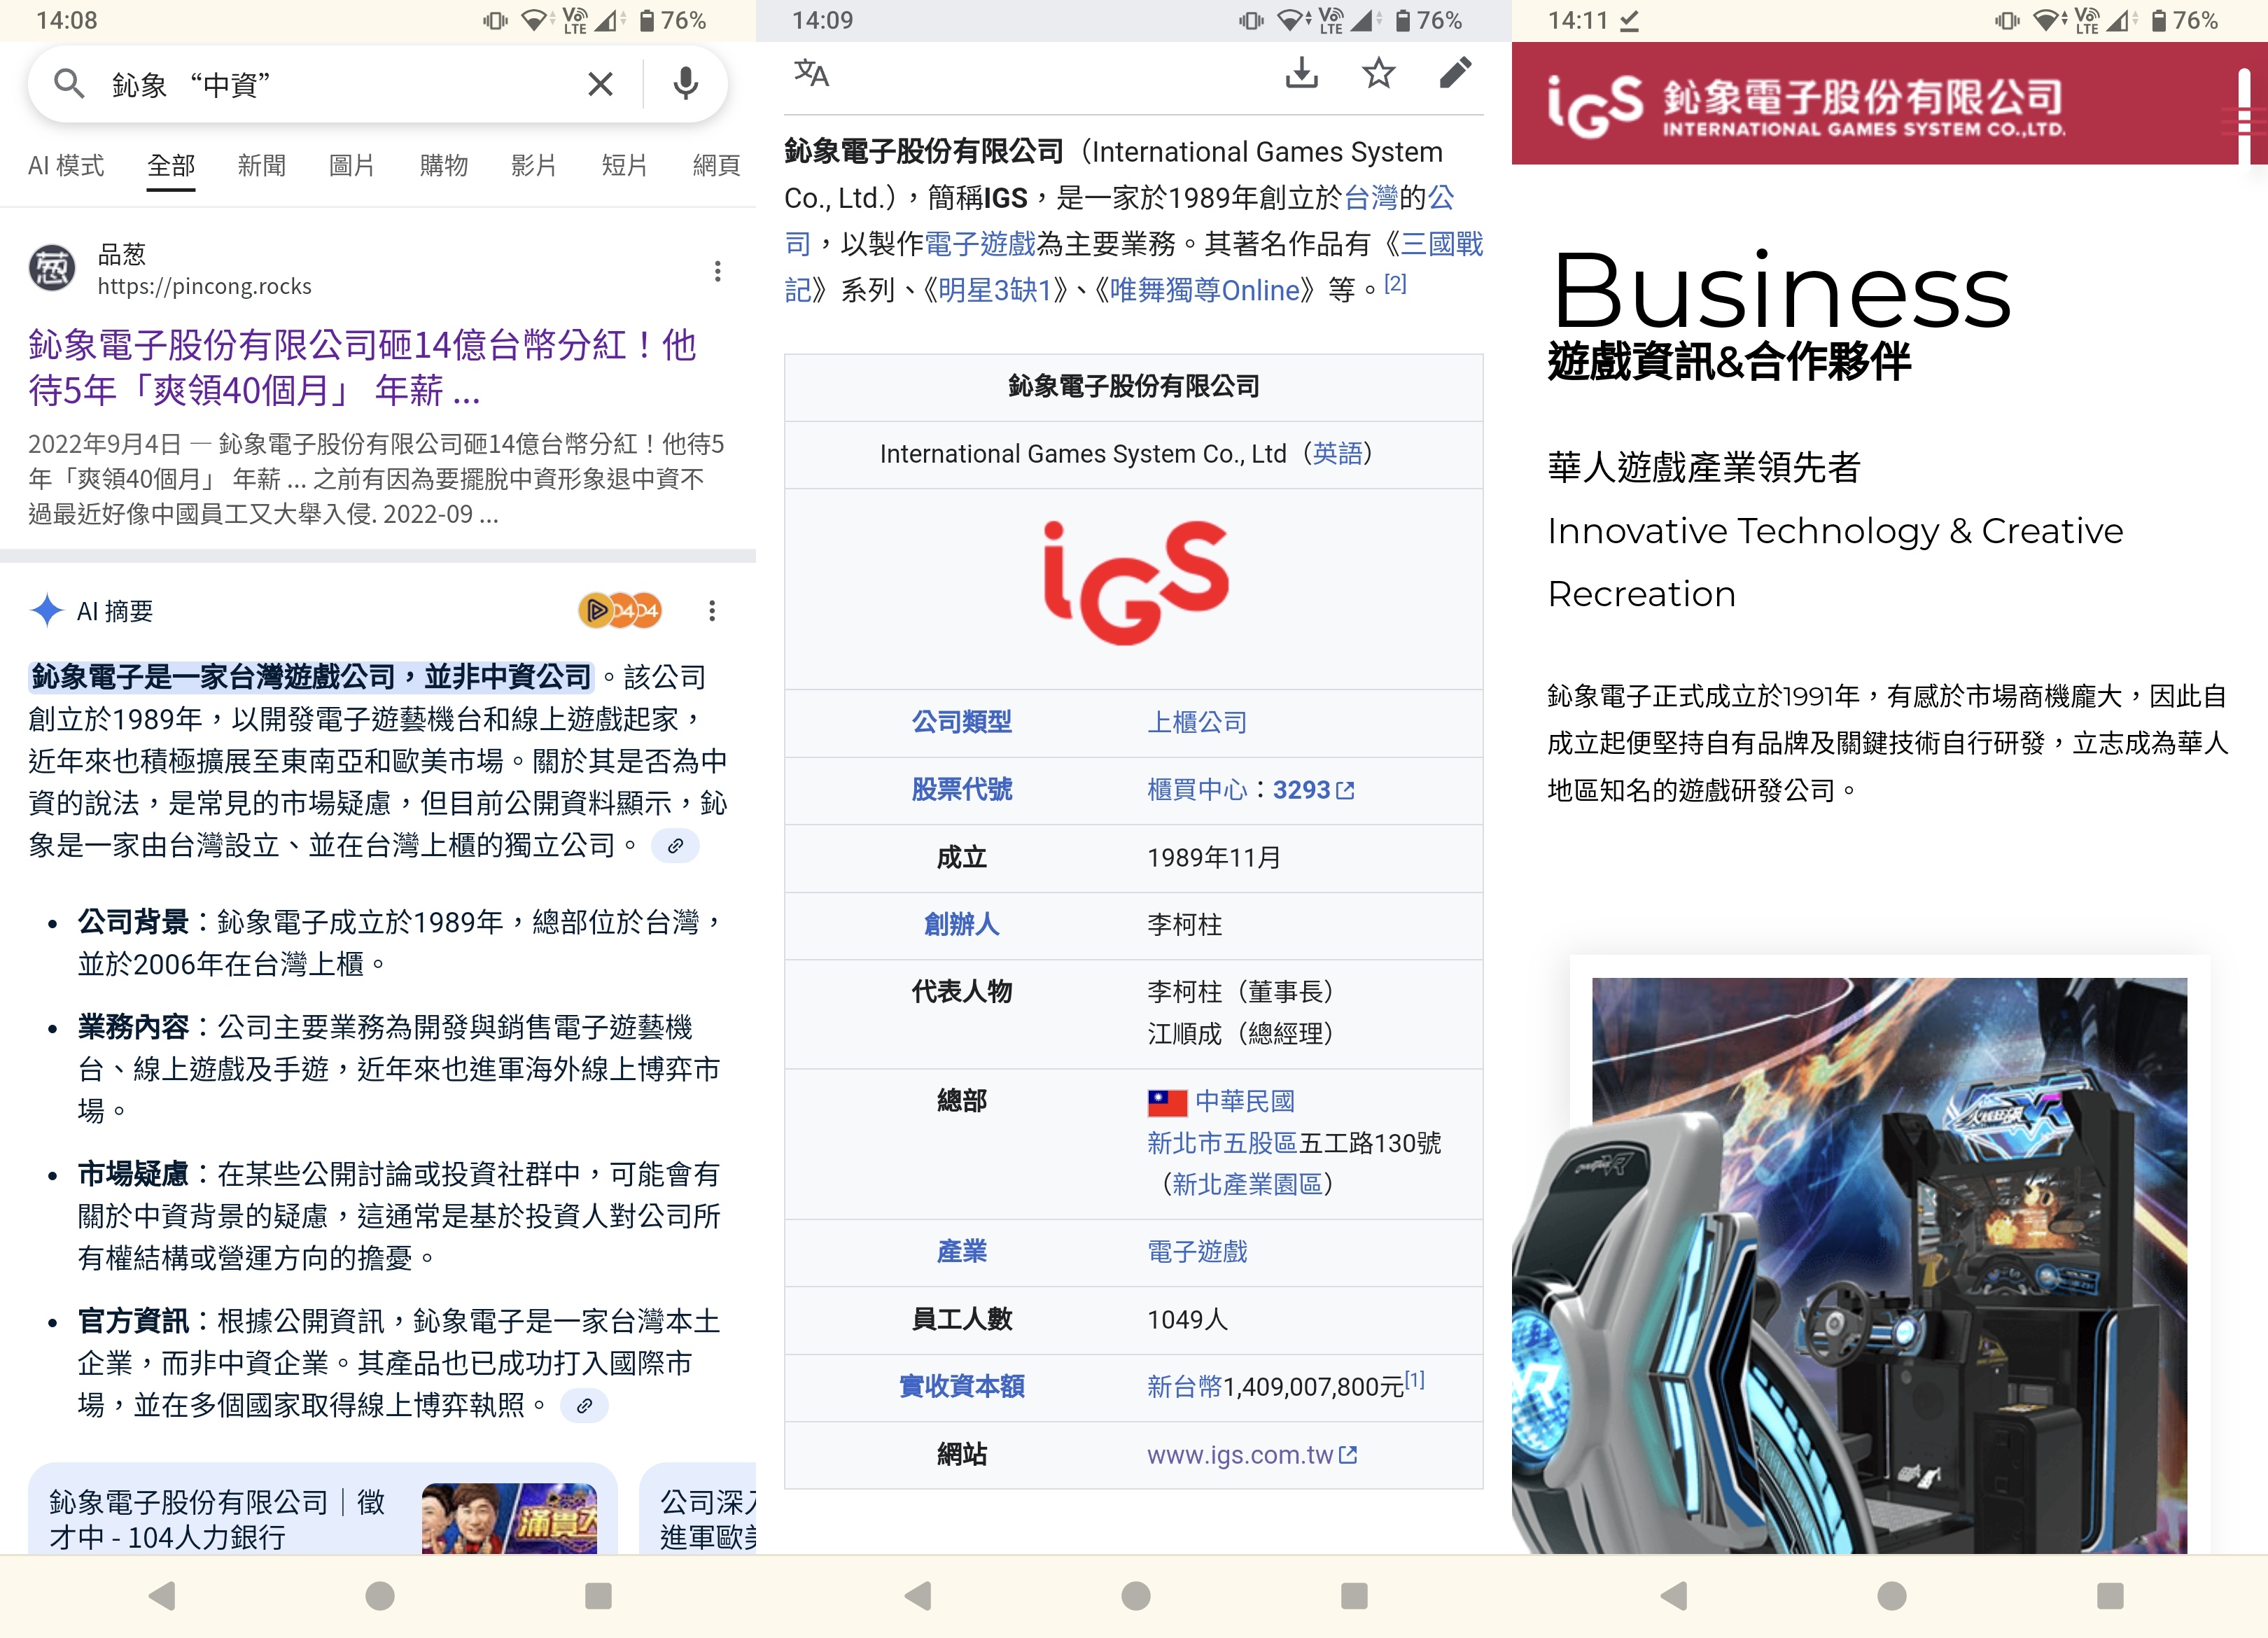Clear the search query with X icon
The image size is (2268, 1638).
600,84
